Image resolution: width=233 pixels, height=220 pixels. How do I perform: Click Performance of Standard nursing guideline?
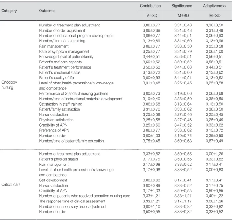(x=73, y=93)
